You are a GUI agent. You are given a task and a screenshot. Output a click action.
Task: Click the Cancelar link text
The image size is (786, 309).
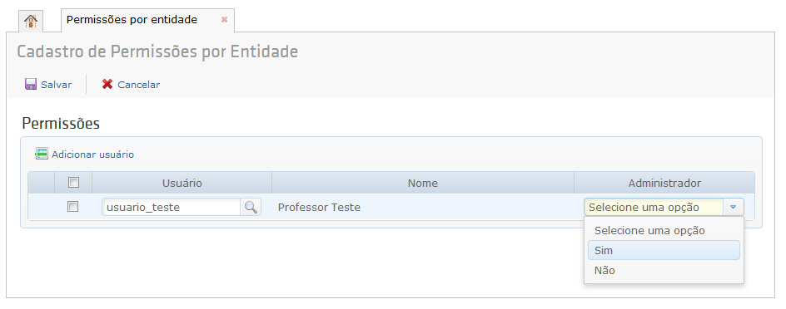pyautogui.click(x=139, y=85)
